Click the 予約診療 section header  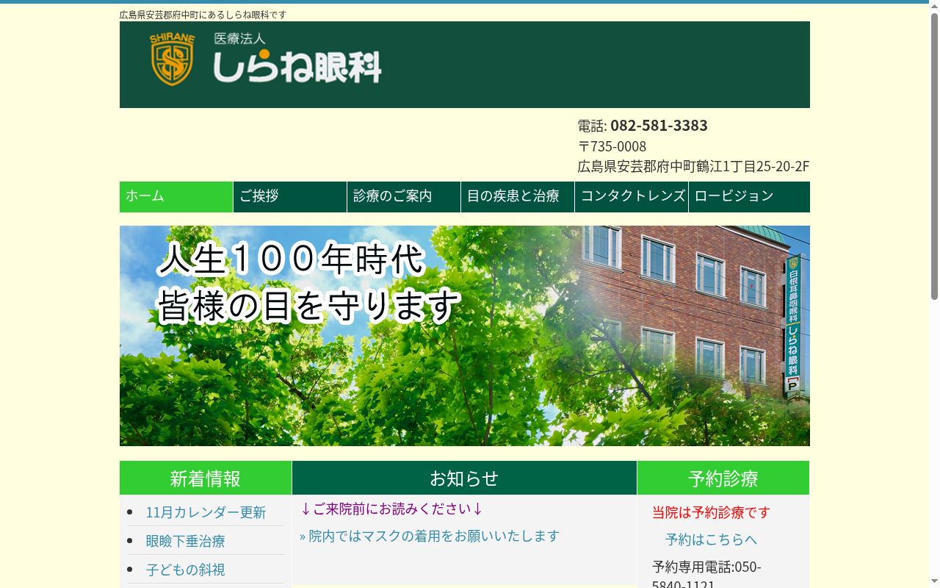(x=723, y=478)
